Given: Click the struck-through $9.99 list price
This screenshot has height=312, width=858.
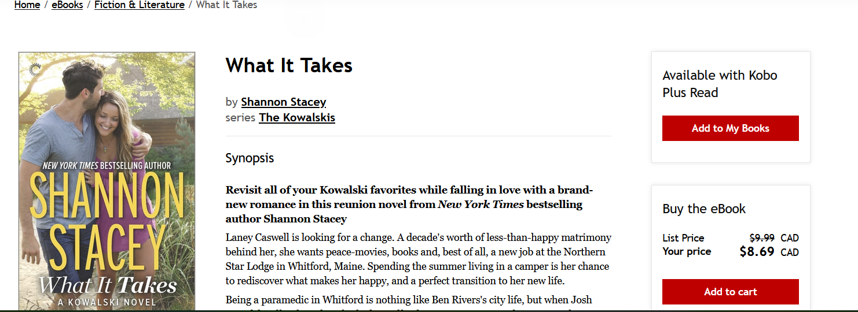Looking at the screenshot, I should [x=762, y=238].
